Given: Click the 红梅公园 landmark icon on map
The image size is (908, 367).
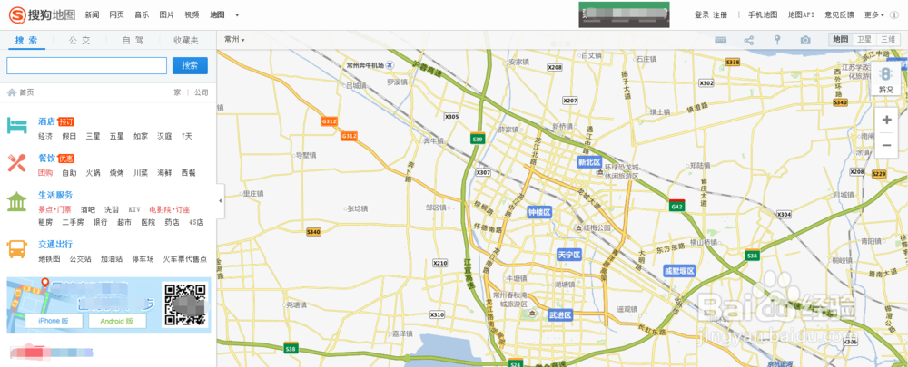Looking at the screenshot, I should 578,228.
